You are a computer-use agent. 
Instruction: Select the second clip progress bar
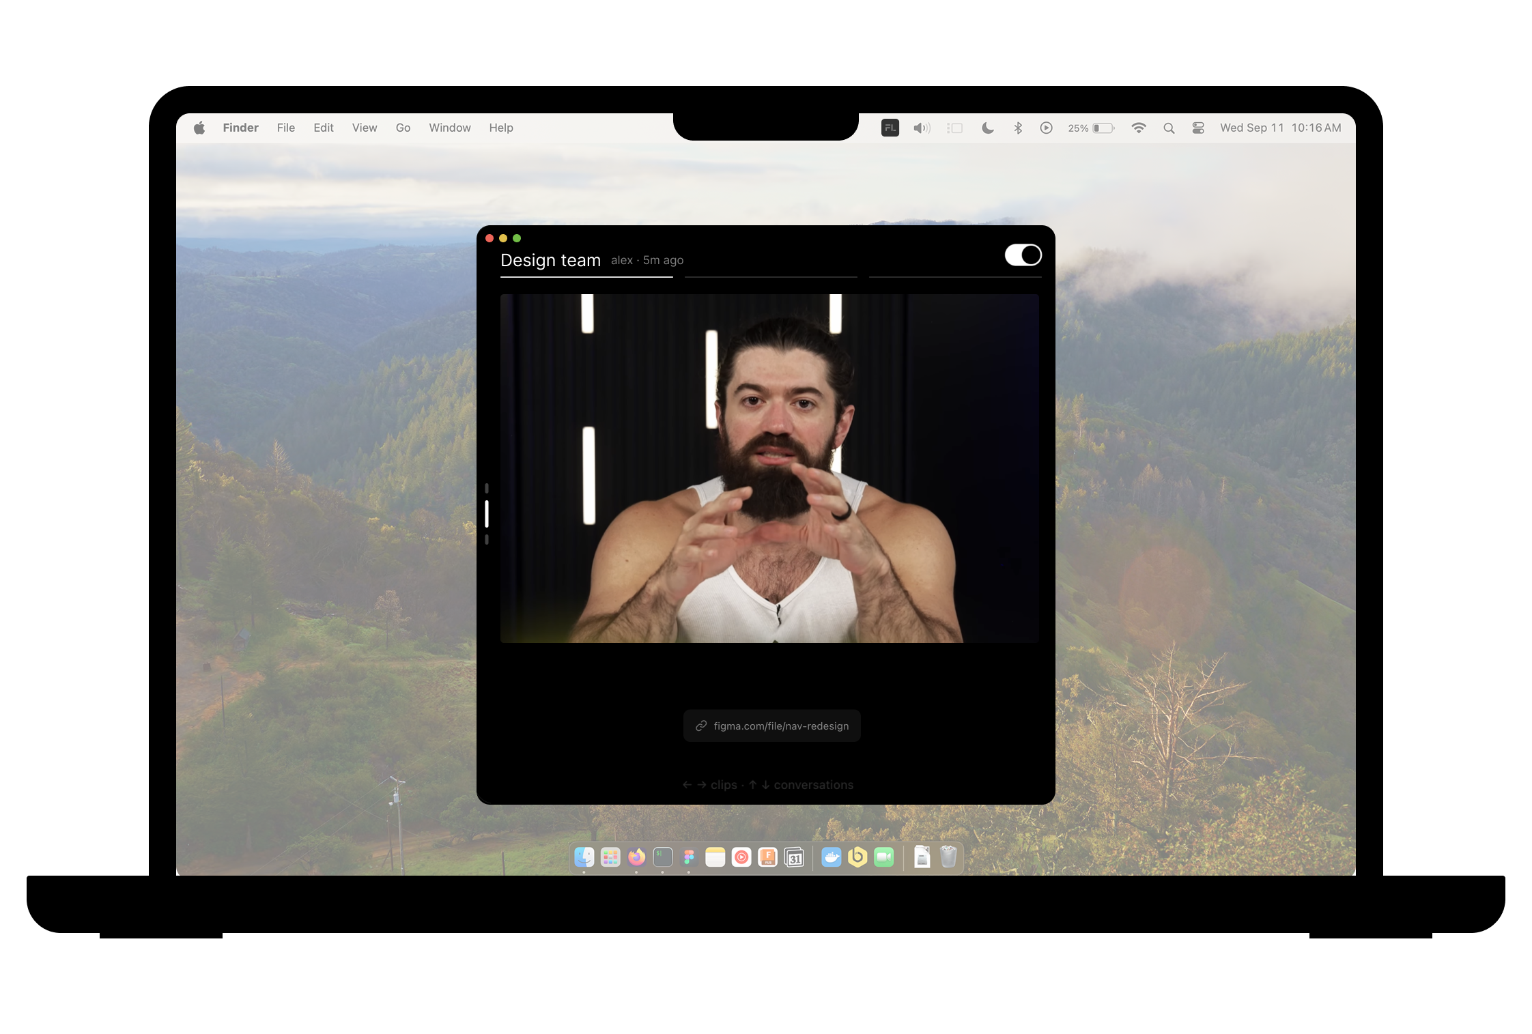pyautogui.click(x=771, y=277)
